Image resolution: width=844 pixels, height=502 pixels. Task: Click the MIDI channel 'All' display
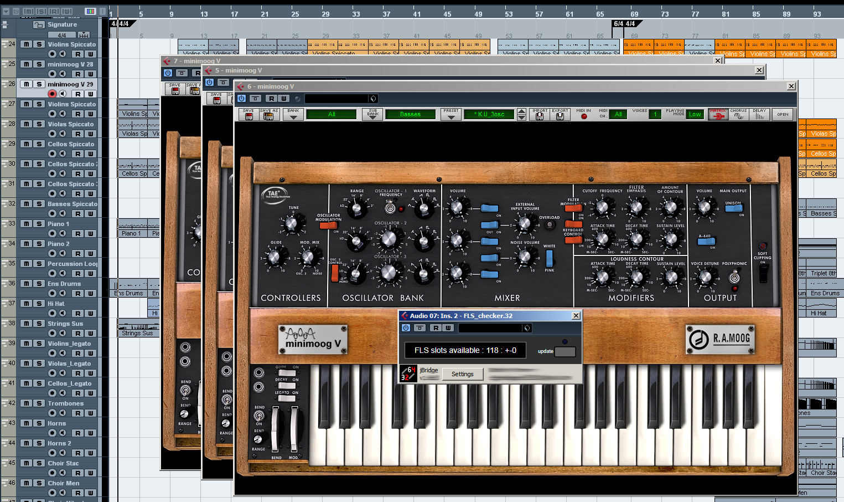pos(618,114)
